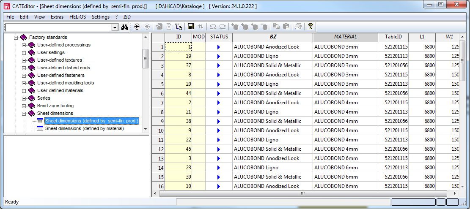Viewport: 470px width, 209px height.
Task: Click status arrow in row 1
Action: click(219, 47)
